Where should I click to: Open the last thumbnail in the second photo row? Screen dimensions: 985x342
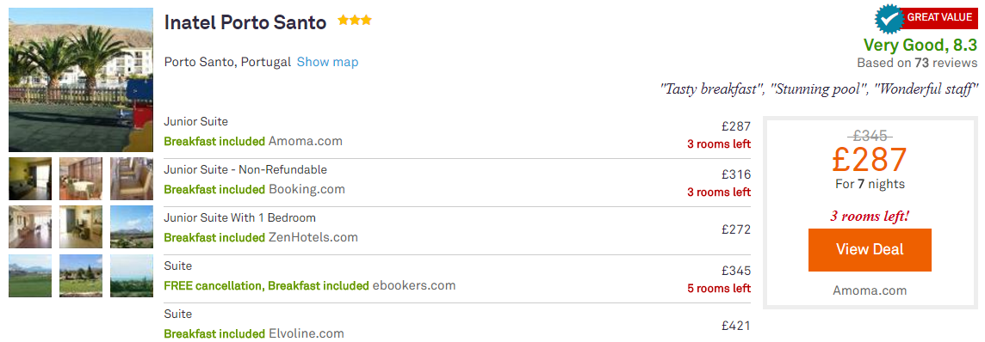tap(132, 227)
